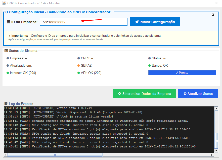Click the log's scroll left arrow
The height and width of the screenshot is (160, 222).
click(6, 155)
